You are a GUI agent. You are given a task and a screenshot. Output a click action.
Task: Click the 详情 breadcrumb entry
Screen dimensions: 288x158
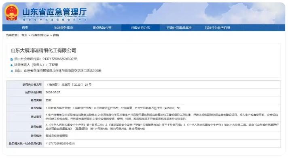point(56,35)
